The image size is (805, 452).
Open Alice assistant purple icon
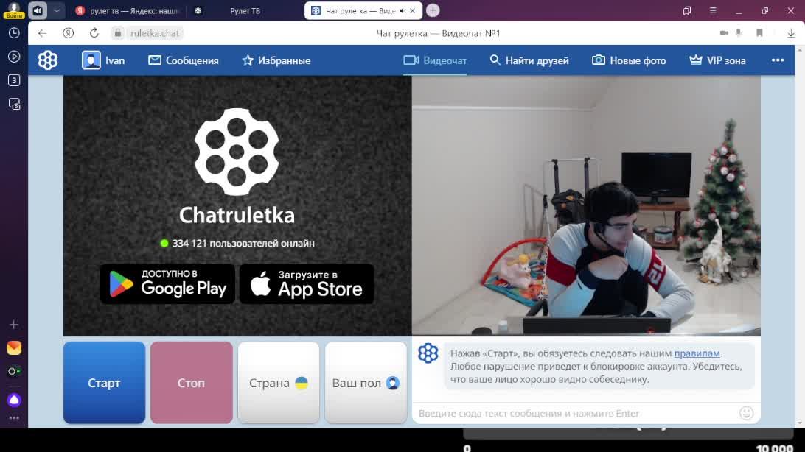click(x=14, y=400)
